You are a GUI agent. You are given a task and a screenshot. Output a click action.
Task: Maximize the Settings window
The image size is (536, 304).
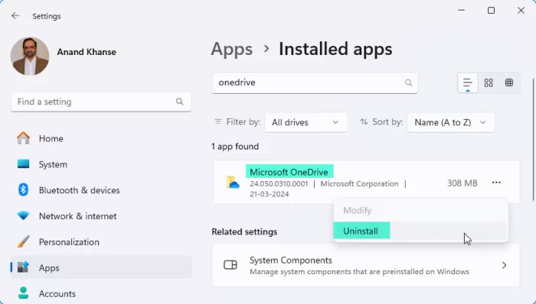[x=492, y=11]
